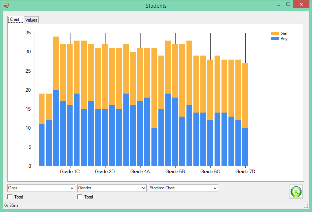
Task: Enable the Total checkbox under Class
Action: click(9, 197)
